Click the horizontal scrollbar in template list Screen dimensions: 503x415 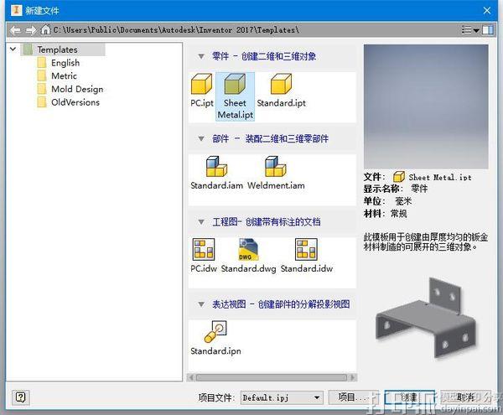[272, 377]
